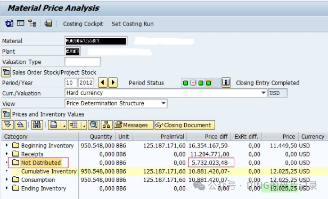Open the View Price Determination Structure dropdown
Image resolution: width=328 pixels, height=199 pixels.
pos(163,103)
